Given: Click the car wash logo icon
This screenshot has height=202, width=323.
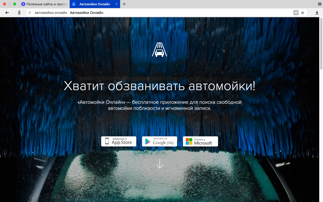Looking at the screenshot, I should [160, 50].
